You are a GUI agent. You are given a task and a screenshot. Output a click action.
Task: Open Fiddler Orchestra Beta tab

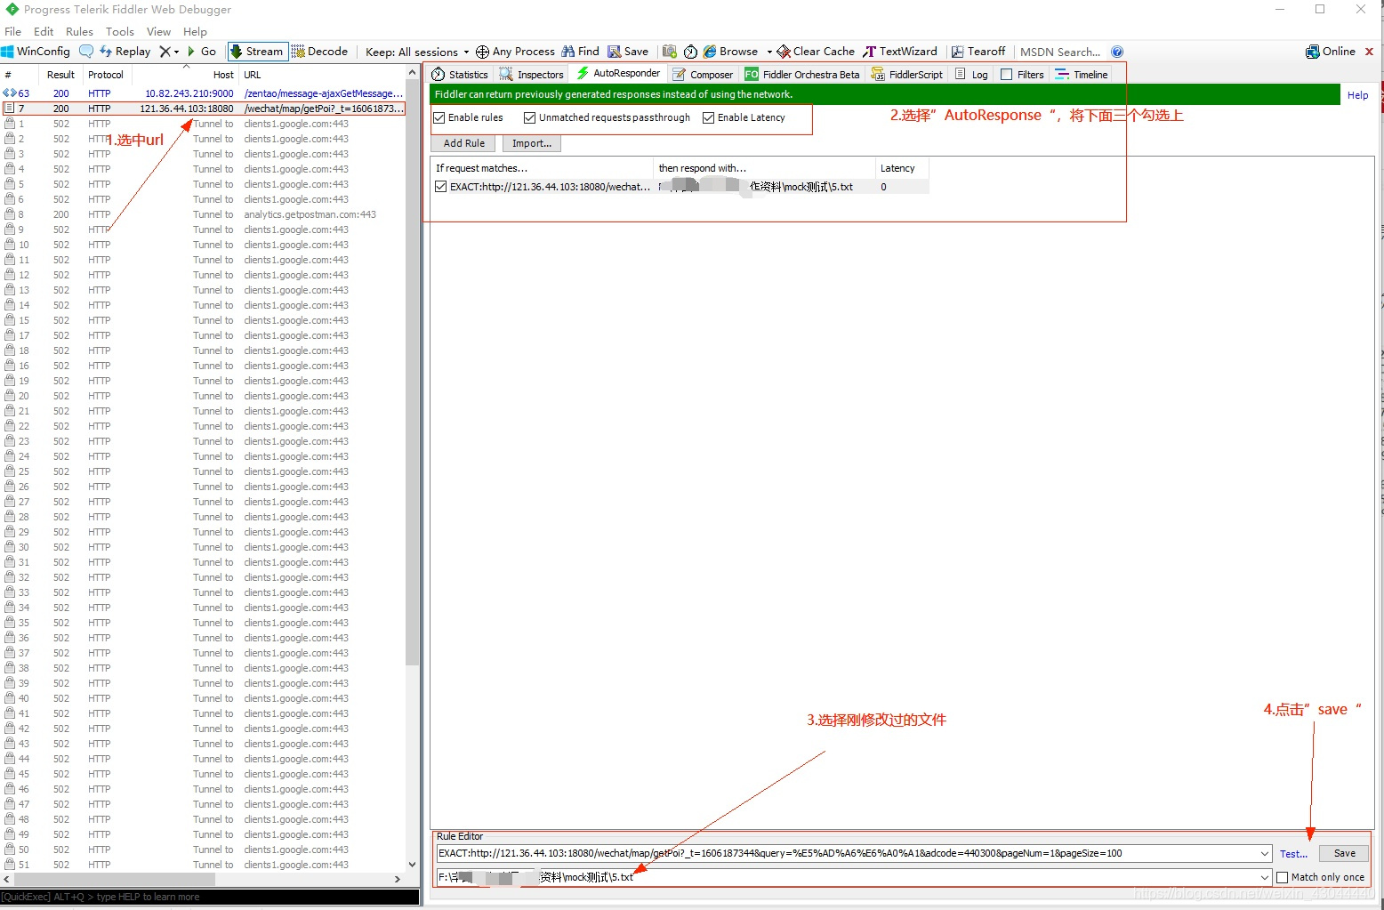click(802, 75)
